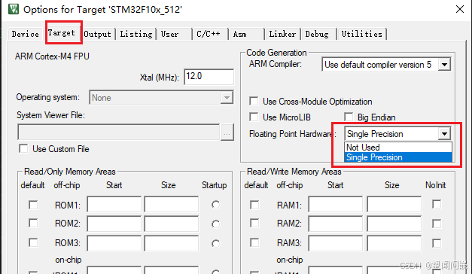The image size is (472, 274).
Task: Click the RAM2 Start address field
Action: pyautogui.click(x=335, y=224)
